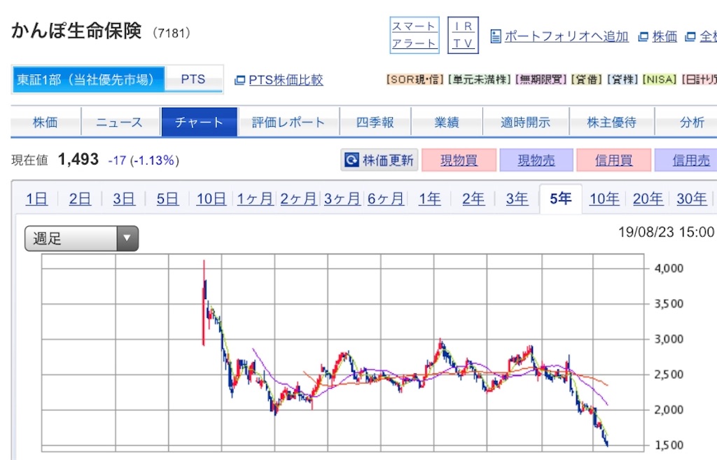Open the ニュース tab
This screenshot has width=717, height=460.
(x=120, y=122)
